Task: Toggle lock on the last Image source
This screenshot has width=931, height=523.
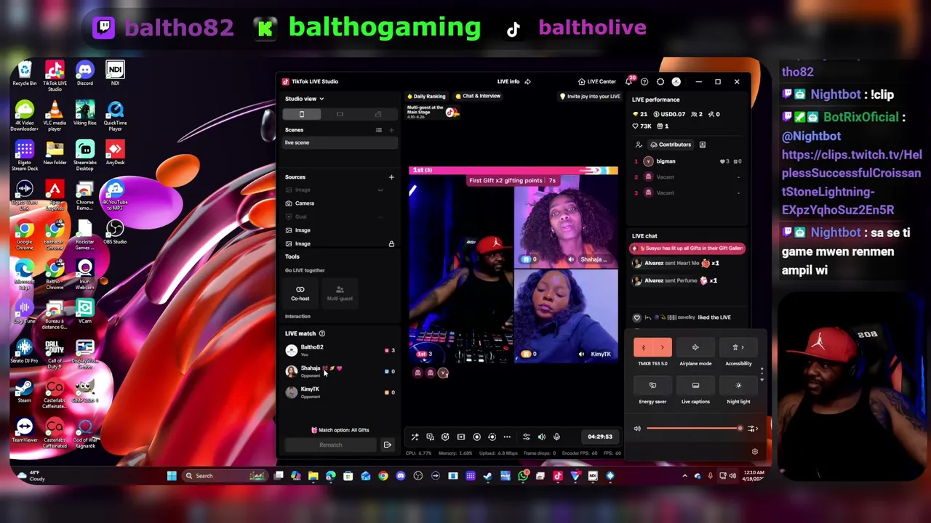Action: (x=391, y=244)
